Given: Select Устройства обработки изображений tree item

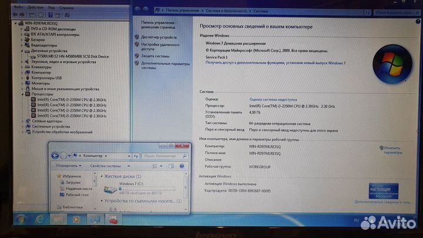Looking at the screenshot, I should [x=62, y=132].
